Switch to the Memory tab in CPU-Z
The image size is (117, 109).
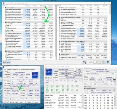15,69
